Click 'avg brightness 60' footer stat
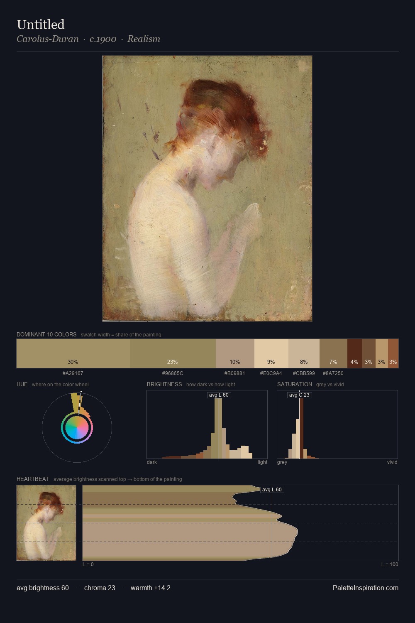The image size is (415, 623). coord(43,588)
